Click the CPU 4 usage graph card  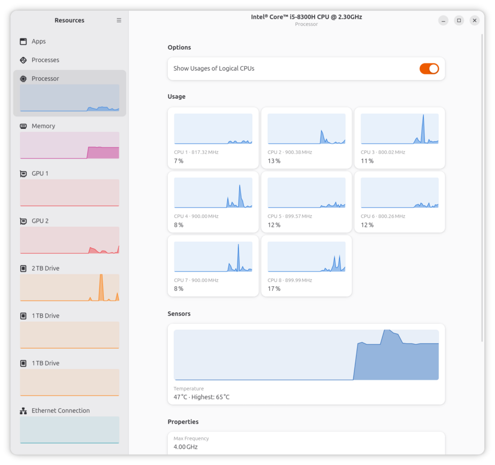tap(213, 202)
